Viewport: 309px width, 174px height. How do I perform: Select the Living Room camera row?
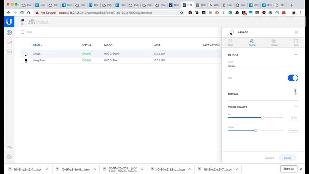121,60
